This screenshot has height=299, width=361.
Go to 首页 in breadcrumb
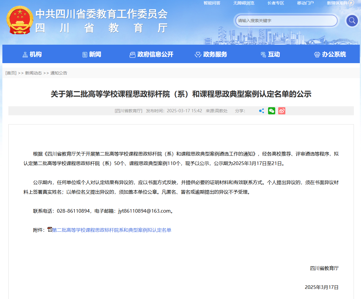click(11, 73)
